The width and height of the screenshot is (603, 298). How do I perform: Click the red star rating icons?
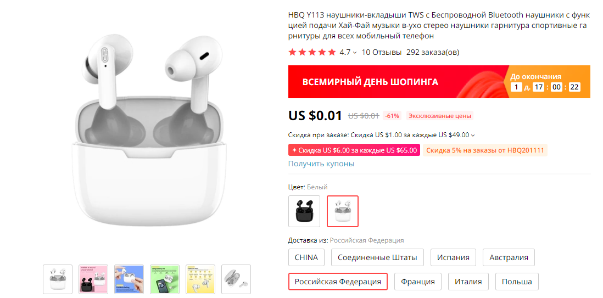tap(312, 52)
